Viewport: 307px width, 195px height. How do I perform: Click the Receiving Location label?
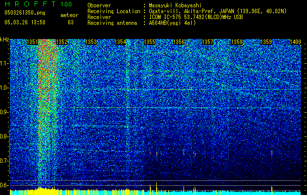114,11
